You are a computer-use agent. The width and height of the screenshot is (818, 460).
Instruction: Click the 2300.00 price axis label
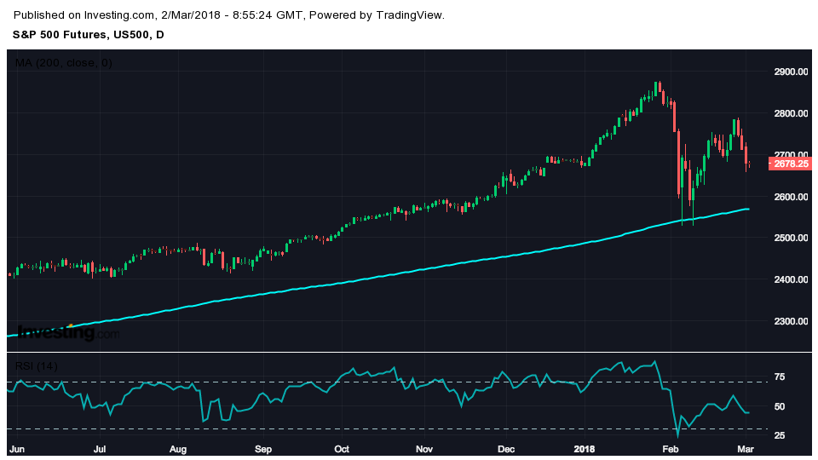pos(791,321)
